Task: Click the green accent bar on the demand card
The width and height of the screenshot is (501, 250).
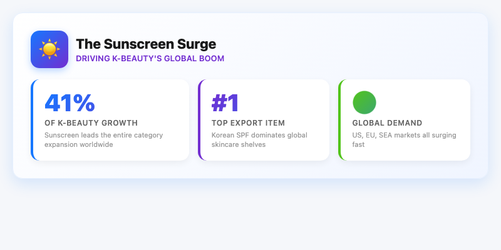Action: [x=339, y=120]
